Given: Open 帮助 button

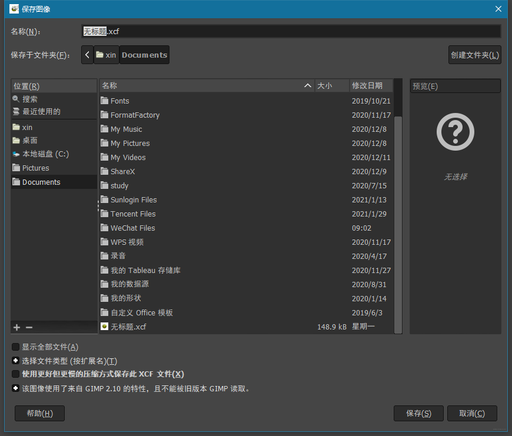Looking at the screenshot, I should pyautogui.click(x=40, y=414).
